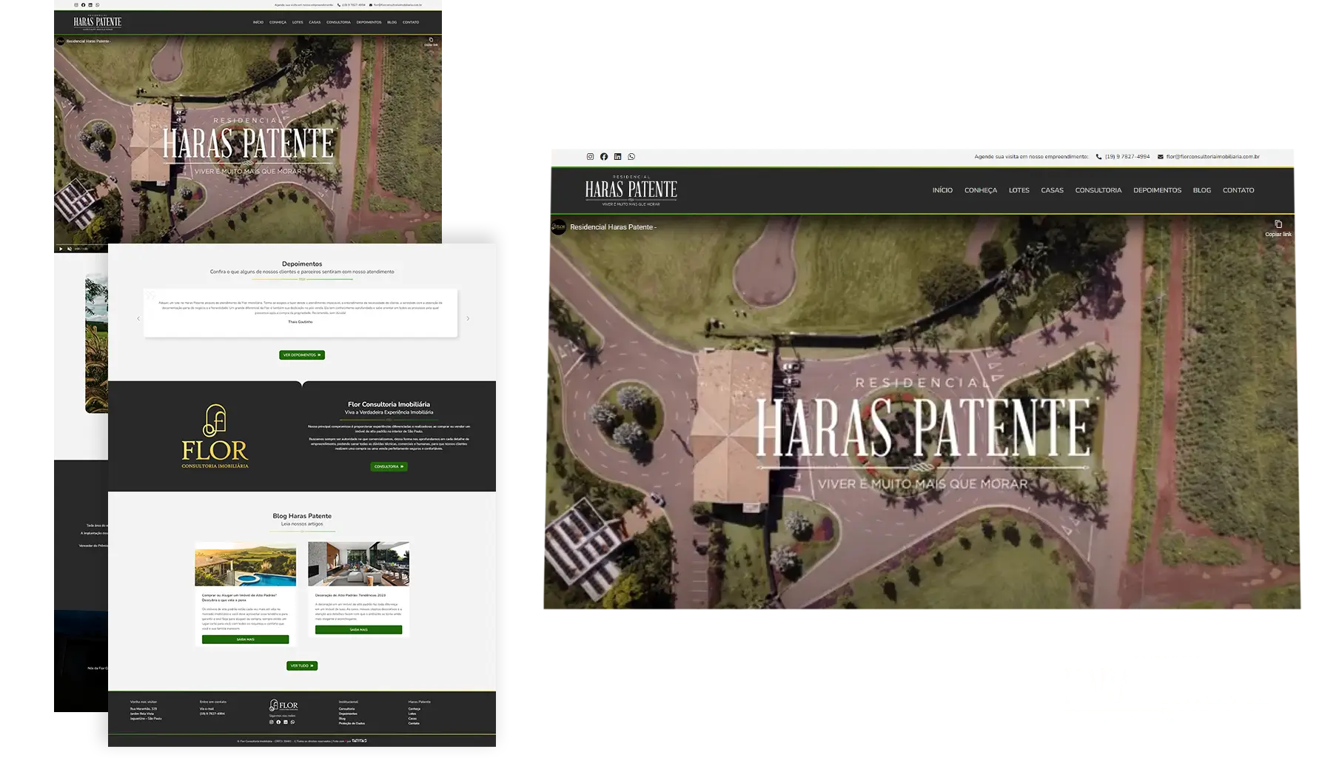
Task: Click WhatsApp icon in page footer
Action: (292, 722)
